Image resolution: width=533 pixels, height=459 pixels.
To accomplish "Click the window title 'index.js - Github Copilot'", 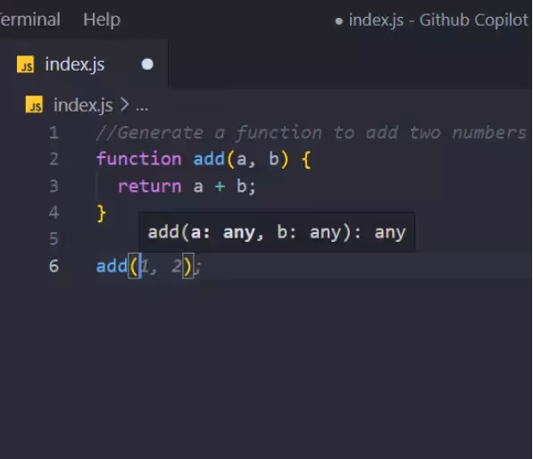I will [x=438, y=20].
